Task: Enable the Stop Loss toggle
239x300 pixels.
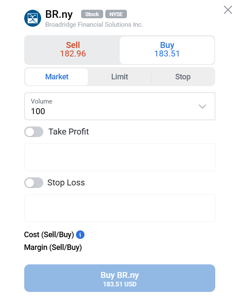Action: pyautogui.click(x=34, y=183)
